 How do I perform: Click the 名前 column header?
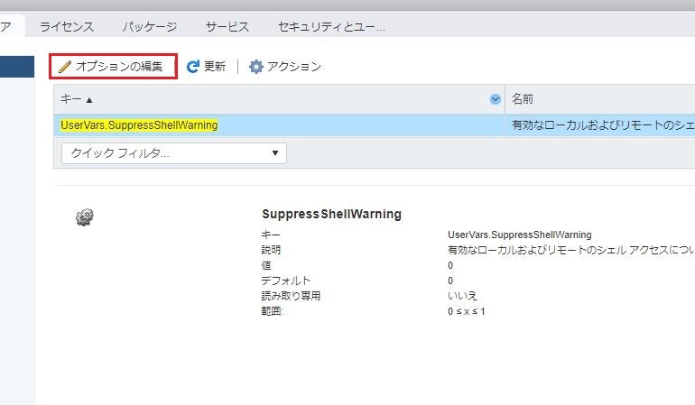[523, 99]
